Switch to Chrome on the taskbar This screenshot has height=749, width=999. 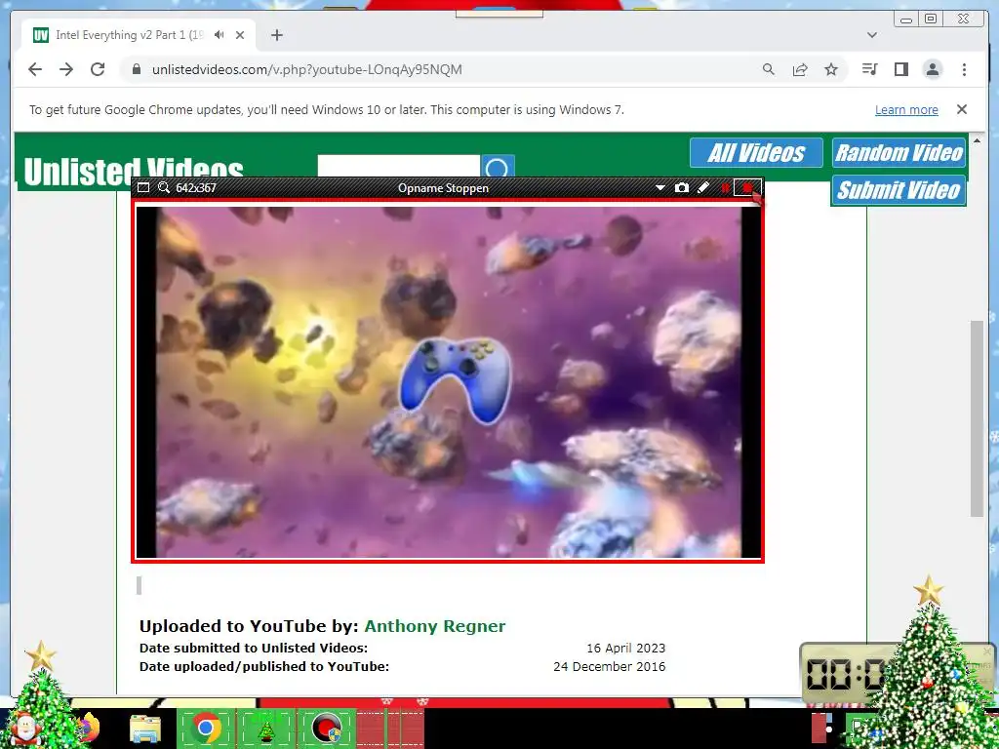[x=206, y=728]
